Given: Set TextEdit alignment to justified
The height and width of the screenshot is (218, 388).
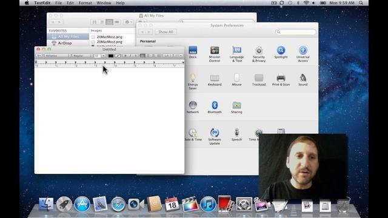Looking at the screenshot, I should 158,56.
